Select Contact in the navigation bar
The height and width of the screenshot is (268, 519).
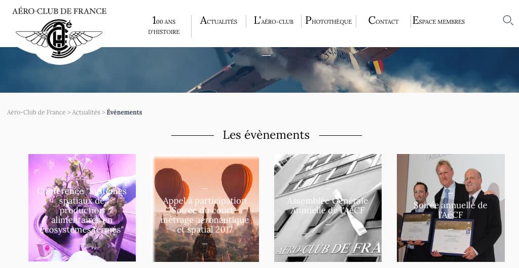click(383, 21)
